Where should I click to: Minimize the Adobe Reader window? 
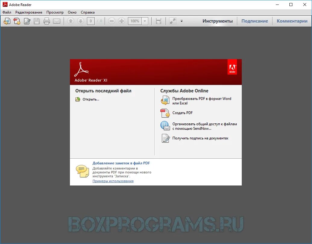pyautogui.click(x=277, y=5)
